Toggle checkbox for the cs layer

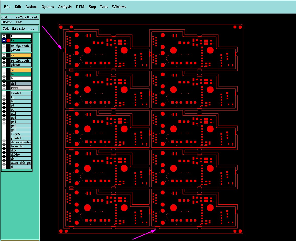point(4,55)
